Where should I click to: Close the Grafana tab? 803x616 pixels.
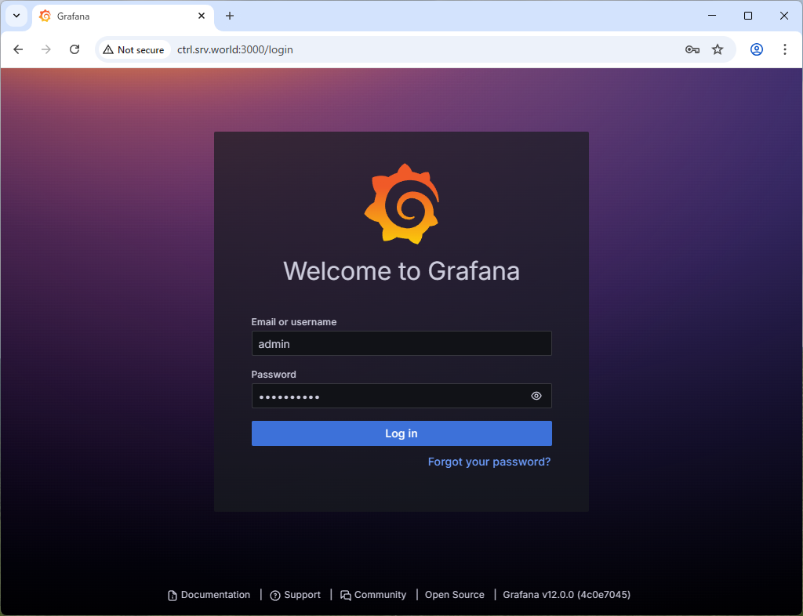pyautogui.click(x=202, y=16)
